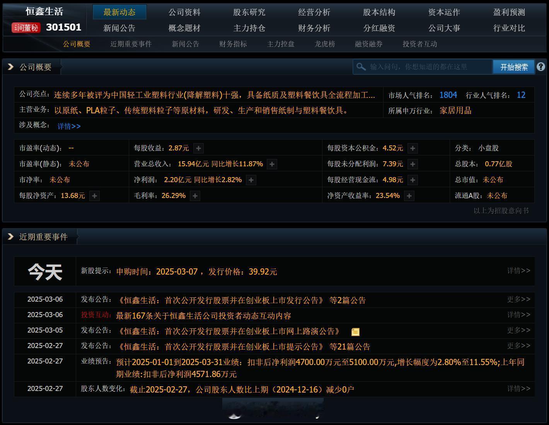
Task: Click the 恒鑫生活 stock name
Action: pos(44,12)
